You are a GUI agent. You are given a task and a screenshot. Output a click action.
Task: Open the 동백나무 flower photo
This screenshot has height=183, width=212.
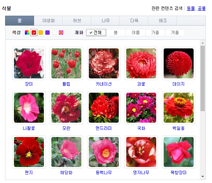104,152
